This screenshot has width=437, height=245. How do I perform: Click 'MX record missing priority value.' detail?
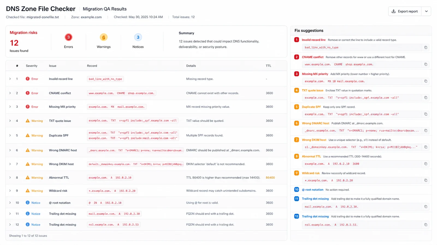coord(208,107)
